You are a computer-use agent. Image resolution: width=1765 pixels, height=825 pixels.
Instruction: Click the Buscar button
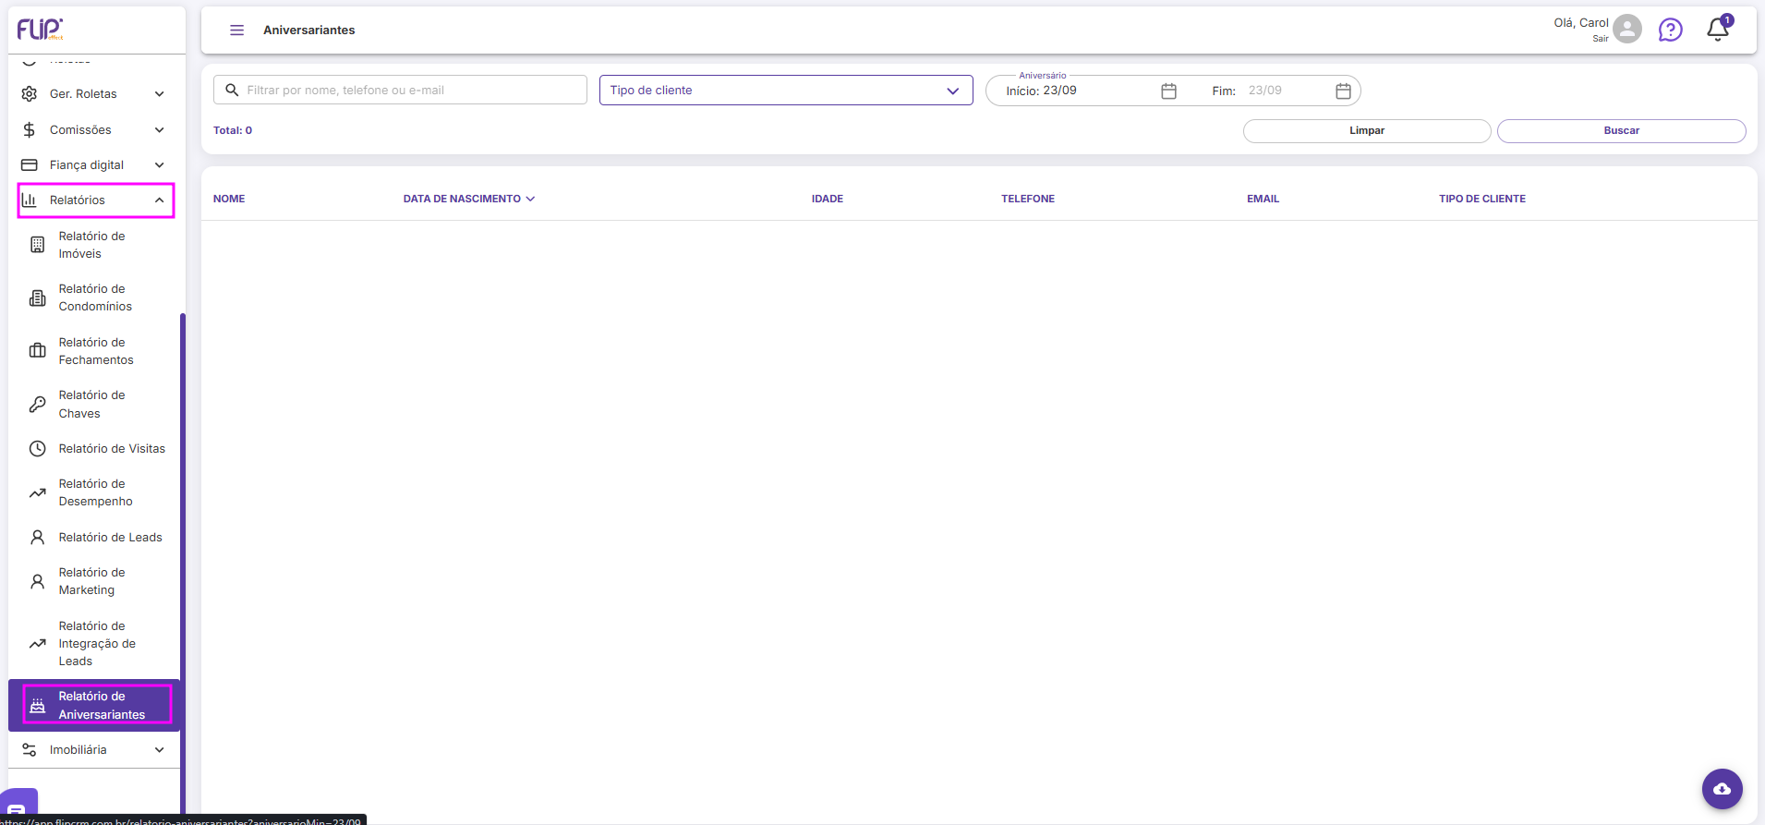click(x=1621, y=131)
